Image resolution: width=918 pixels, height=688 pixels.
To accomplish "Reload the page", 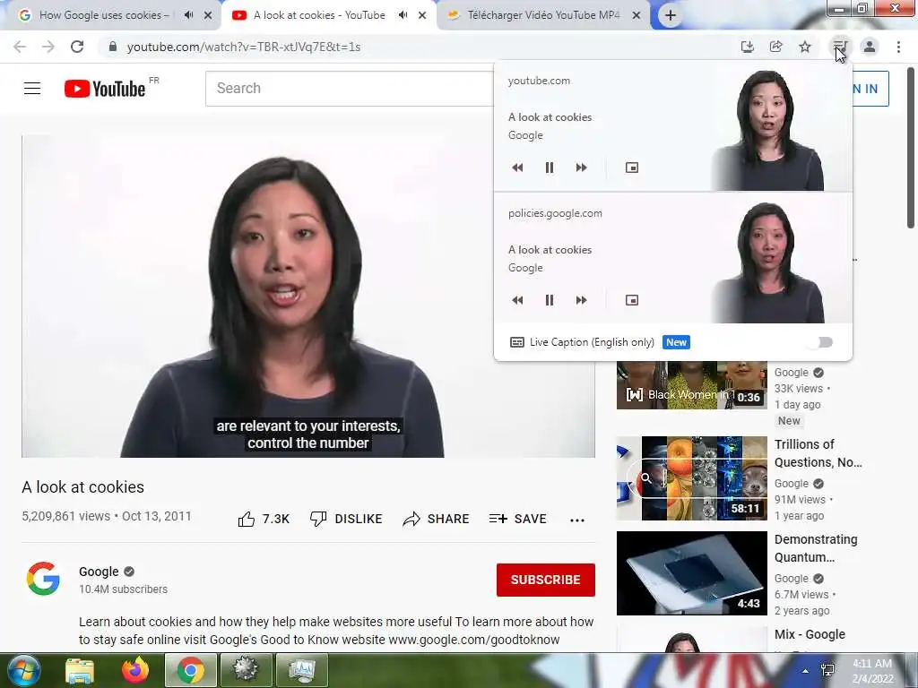I will tap(77, 47).
